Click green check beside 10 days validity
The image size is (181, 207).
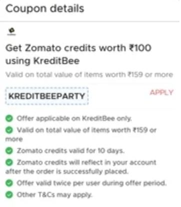click(9, 150)
